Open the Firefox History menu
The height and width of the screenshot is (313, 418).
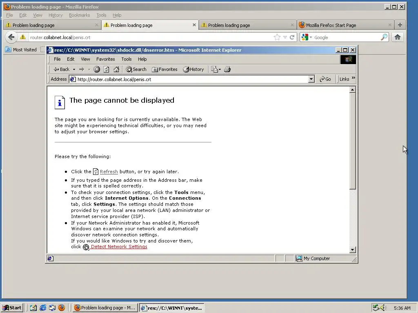pos(56,15)
